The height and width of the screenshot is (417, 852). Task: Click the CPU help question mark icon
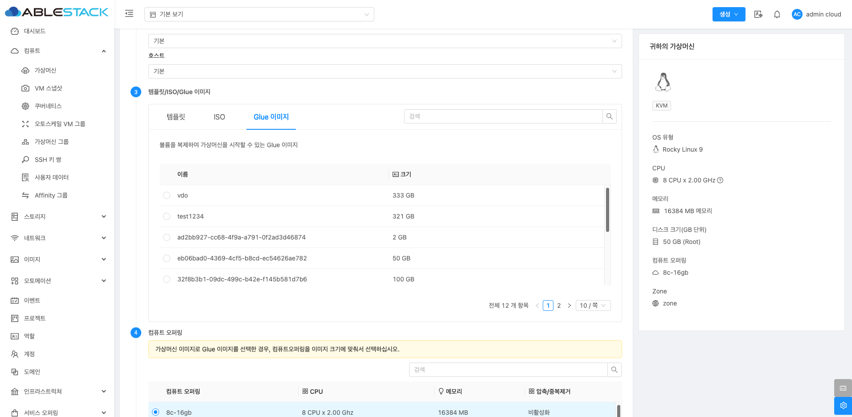[720, 180]
